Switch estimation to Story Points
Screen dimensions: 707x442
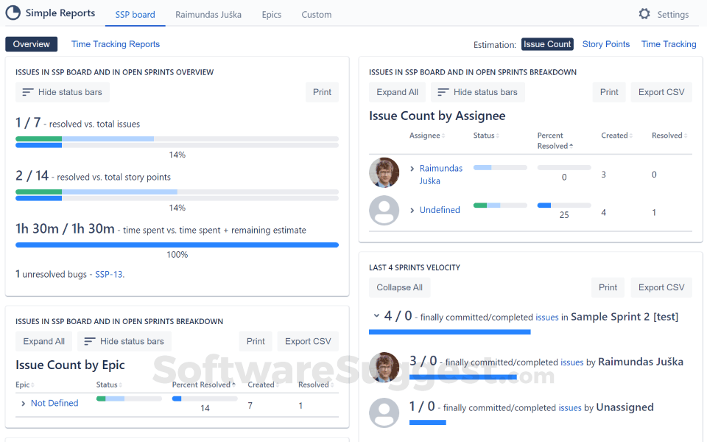605,44
